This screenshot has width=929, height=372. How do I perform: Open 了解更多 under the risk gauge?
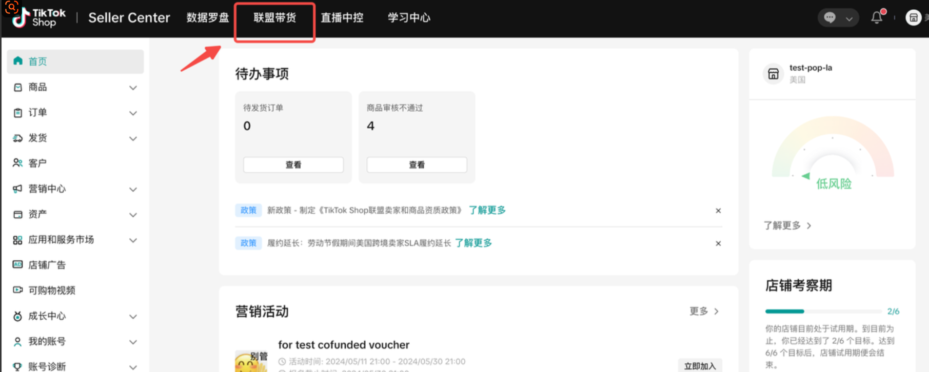787,225
